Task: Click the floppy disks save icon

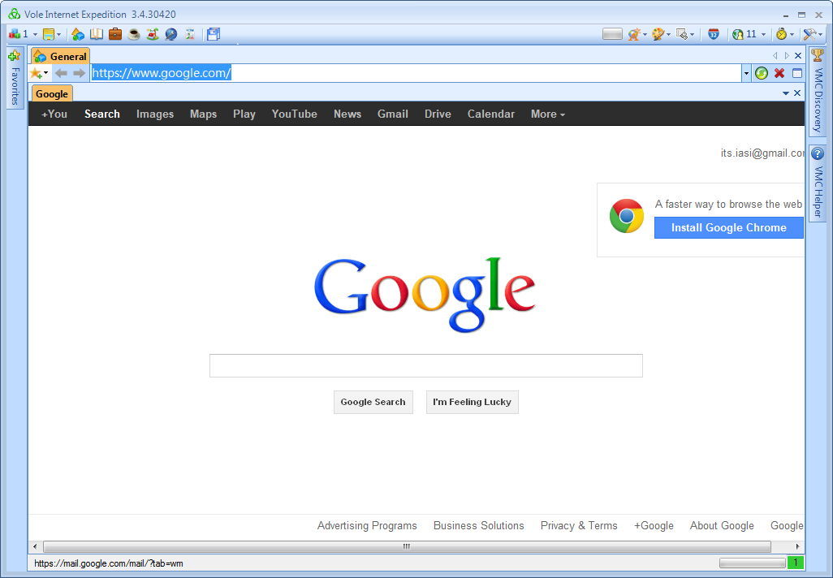Action: pos(214,34)
